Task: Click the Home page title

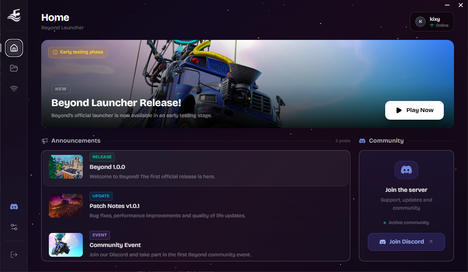Action: pos(55,17)
